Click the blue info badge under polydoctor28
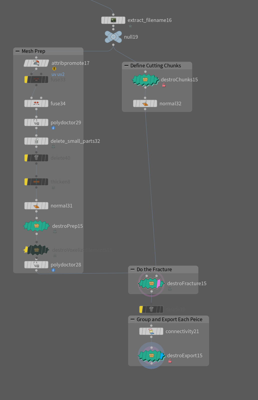The height and width of the screenshot is (400, 258). pos(53,270)
